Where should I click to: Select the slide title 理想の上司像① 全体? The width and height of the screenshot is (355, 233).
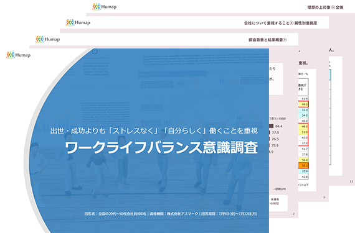coord(325,7)
